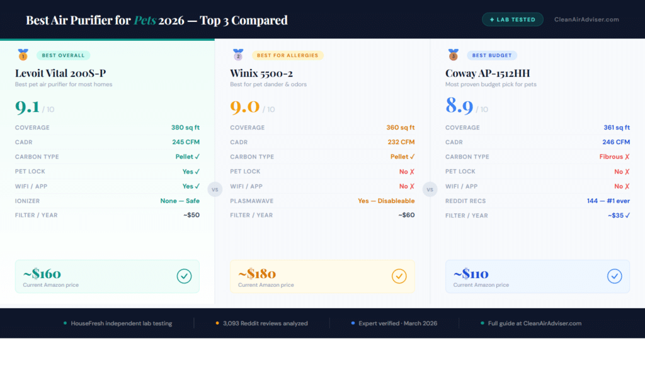The image size is (645, 373).
Task: Click the Expert verified March 2026 note
Action: [x=394, y=323]
